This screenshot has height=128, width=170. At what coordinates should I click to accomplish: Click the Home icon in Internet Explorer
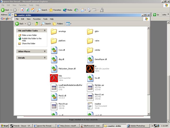(33, 10)
